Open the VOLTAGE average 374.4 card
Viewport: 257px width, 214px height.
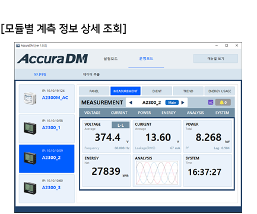(x=106, y=136)
